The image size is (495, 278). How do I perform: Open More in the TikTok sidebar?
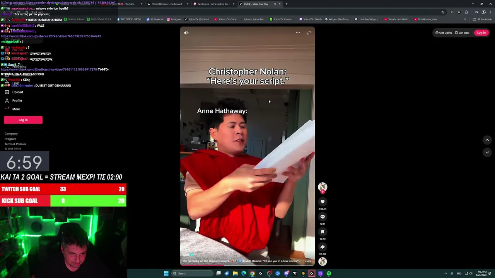(16, 109)
